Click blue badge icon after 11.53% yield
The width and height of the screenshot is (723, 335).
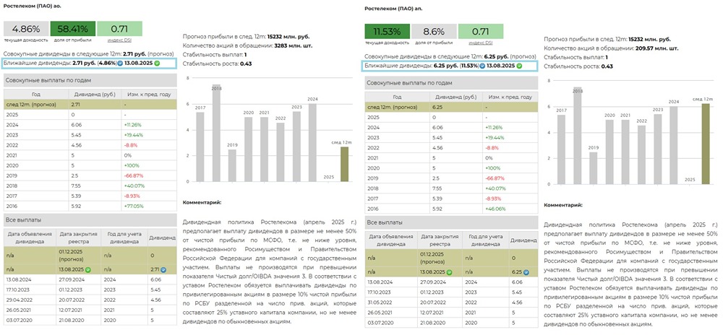pos(482,66)
